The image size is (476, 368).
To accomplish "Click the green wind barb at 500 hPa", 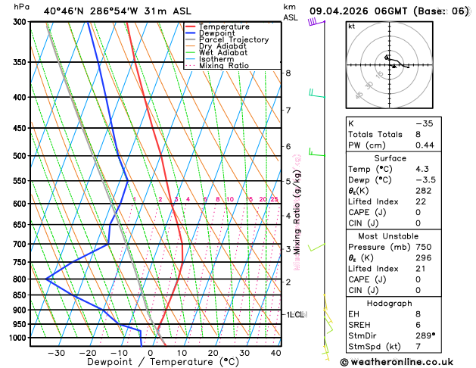I will (317, 152).
